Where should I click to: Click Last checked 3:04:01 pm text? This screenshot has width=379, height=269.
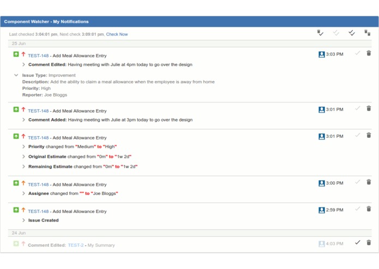(x=33, y=34)
